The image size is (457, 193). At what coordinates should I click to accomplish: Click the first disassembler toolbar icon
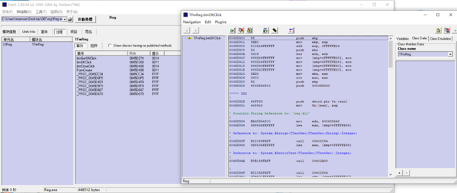pyautogui.click(x=233, y=30)
